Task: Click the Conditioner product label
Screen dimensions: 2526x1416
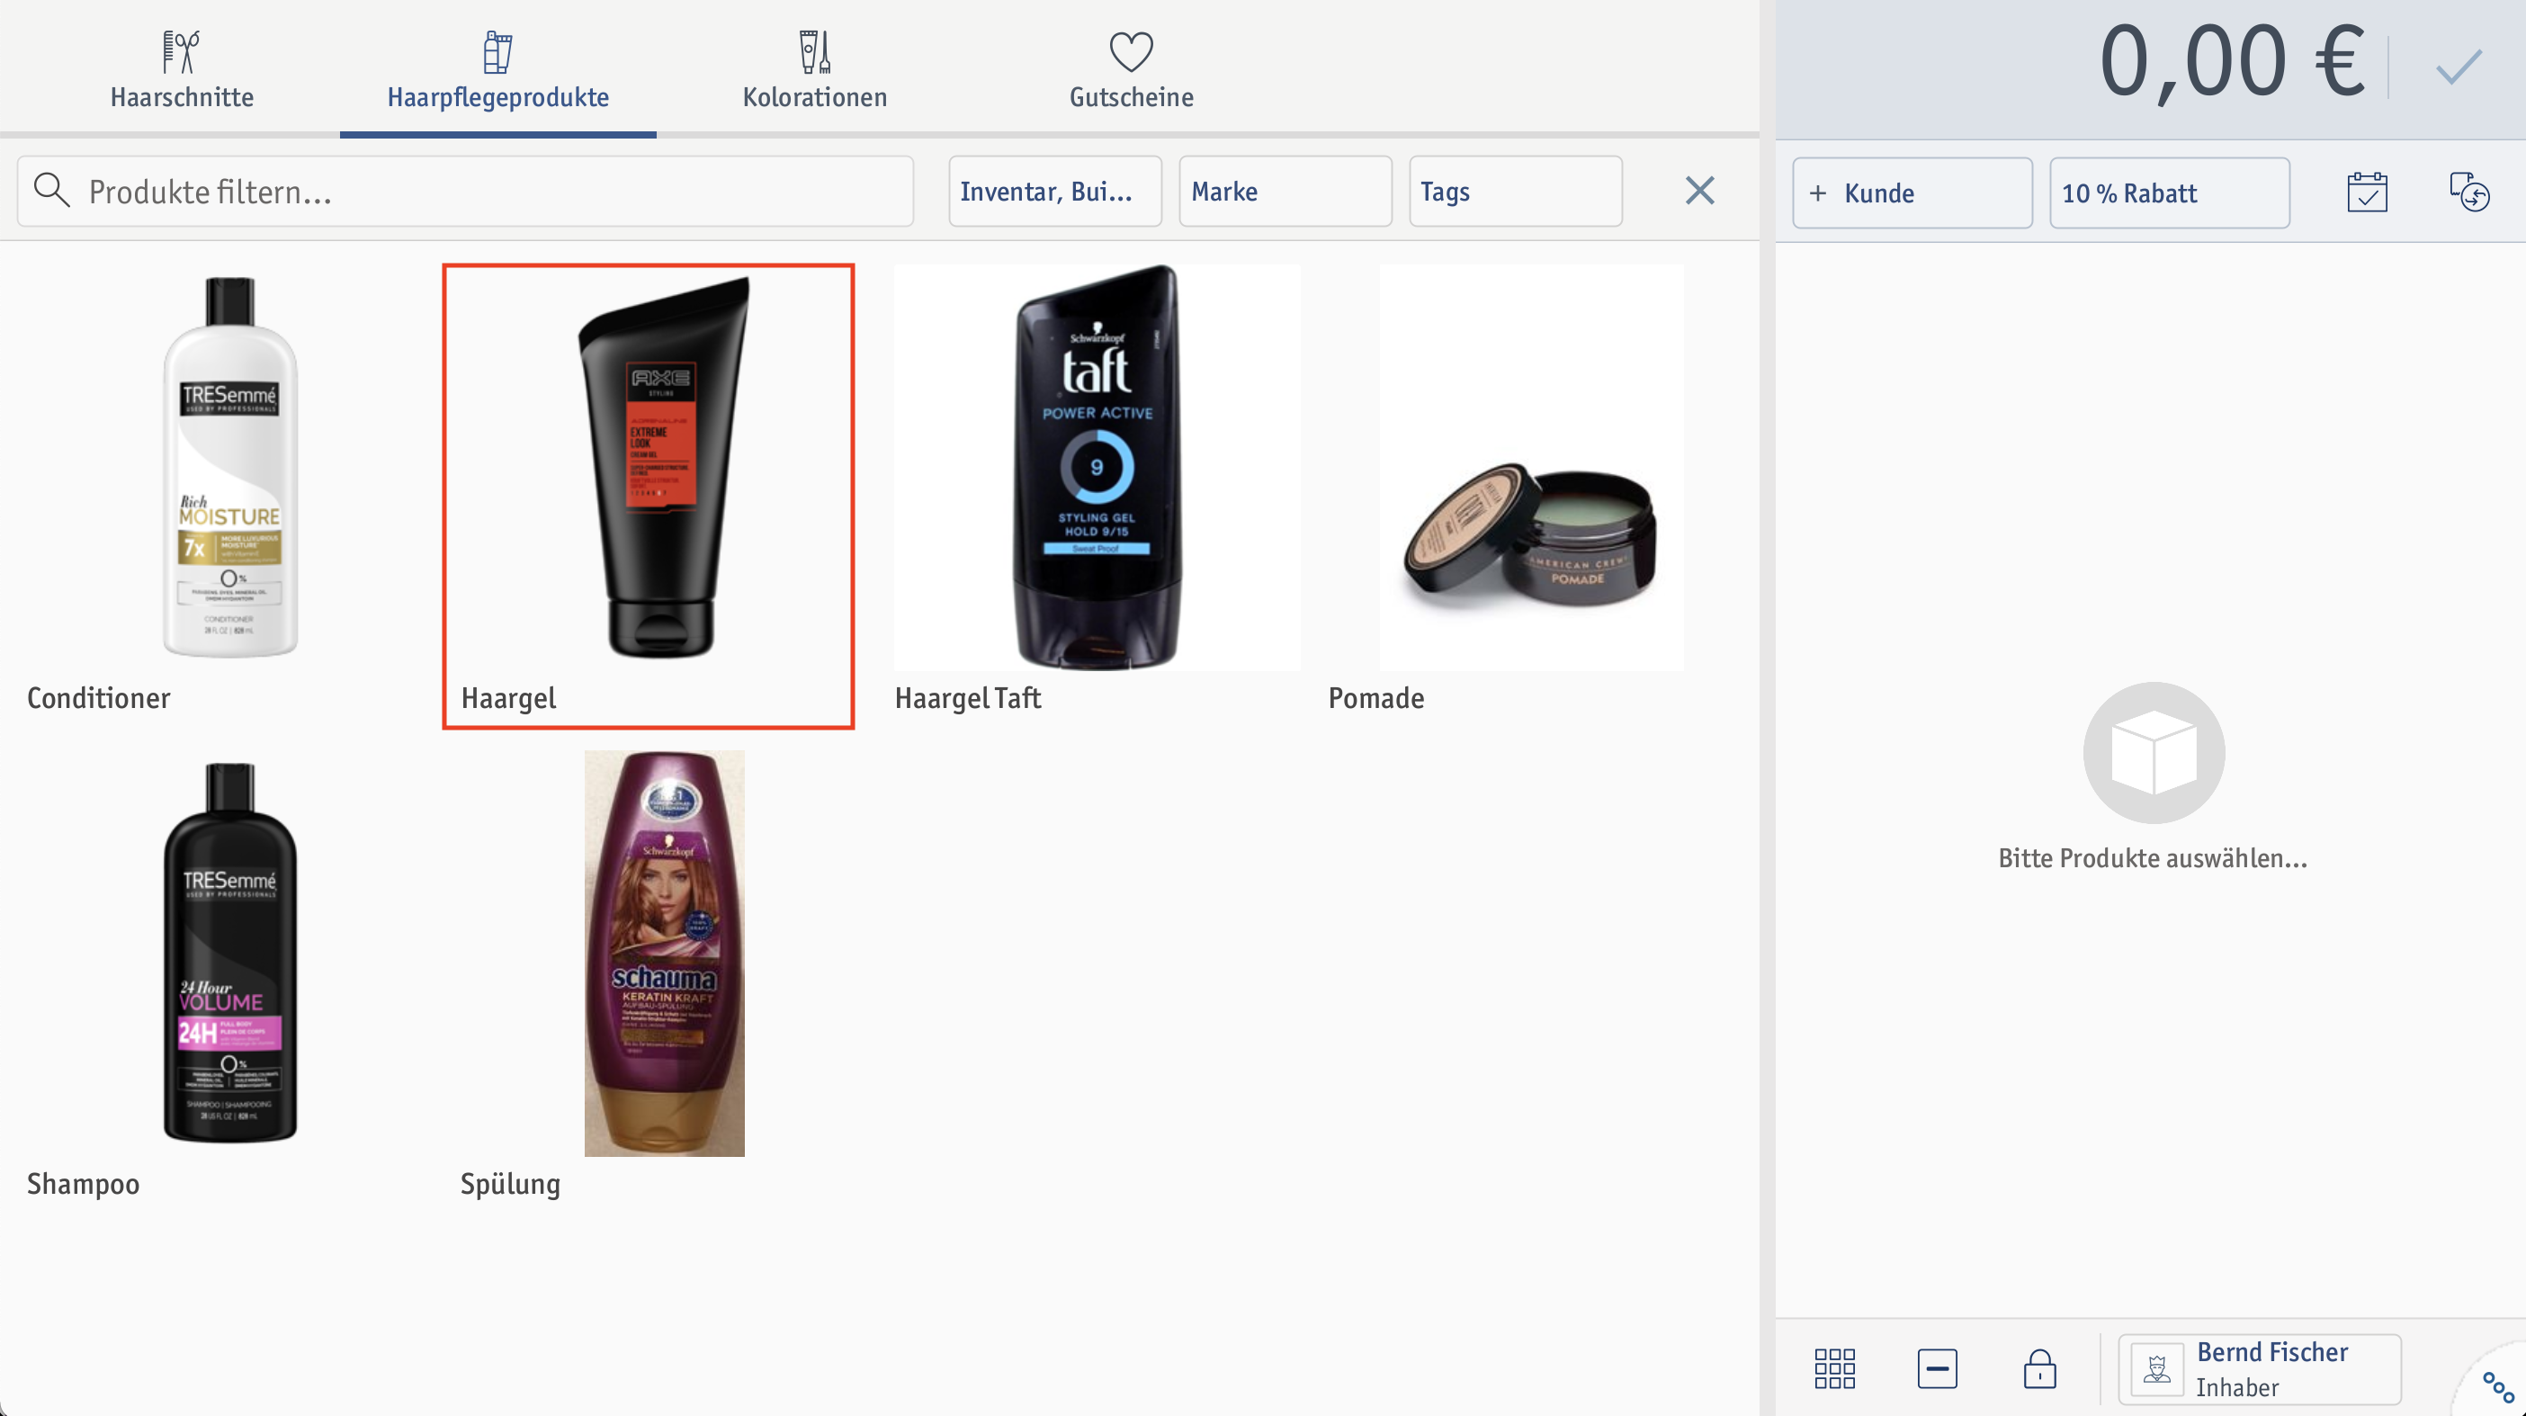Action: (98, 698)
